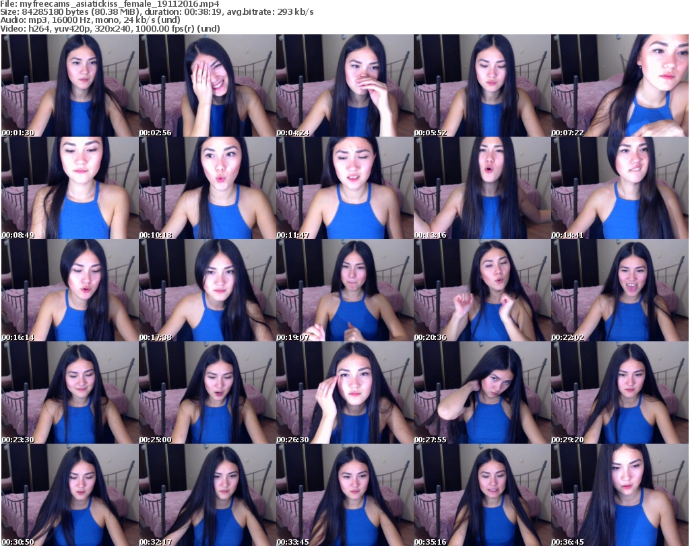
Task: Click the 'File:' name line in header
Action: coord(110,4)
